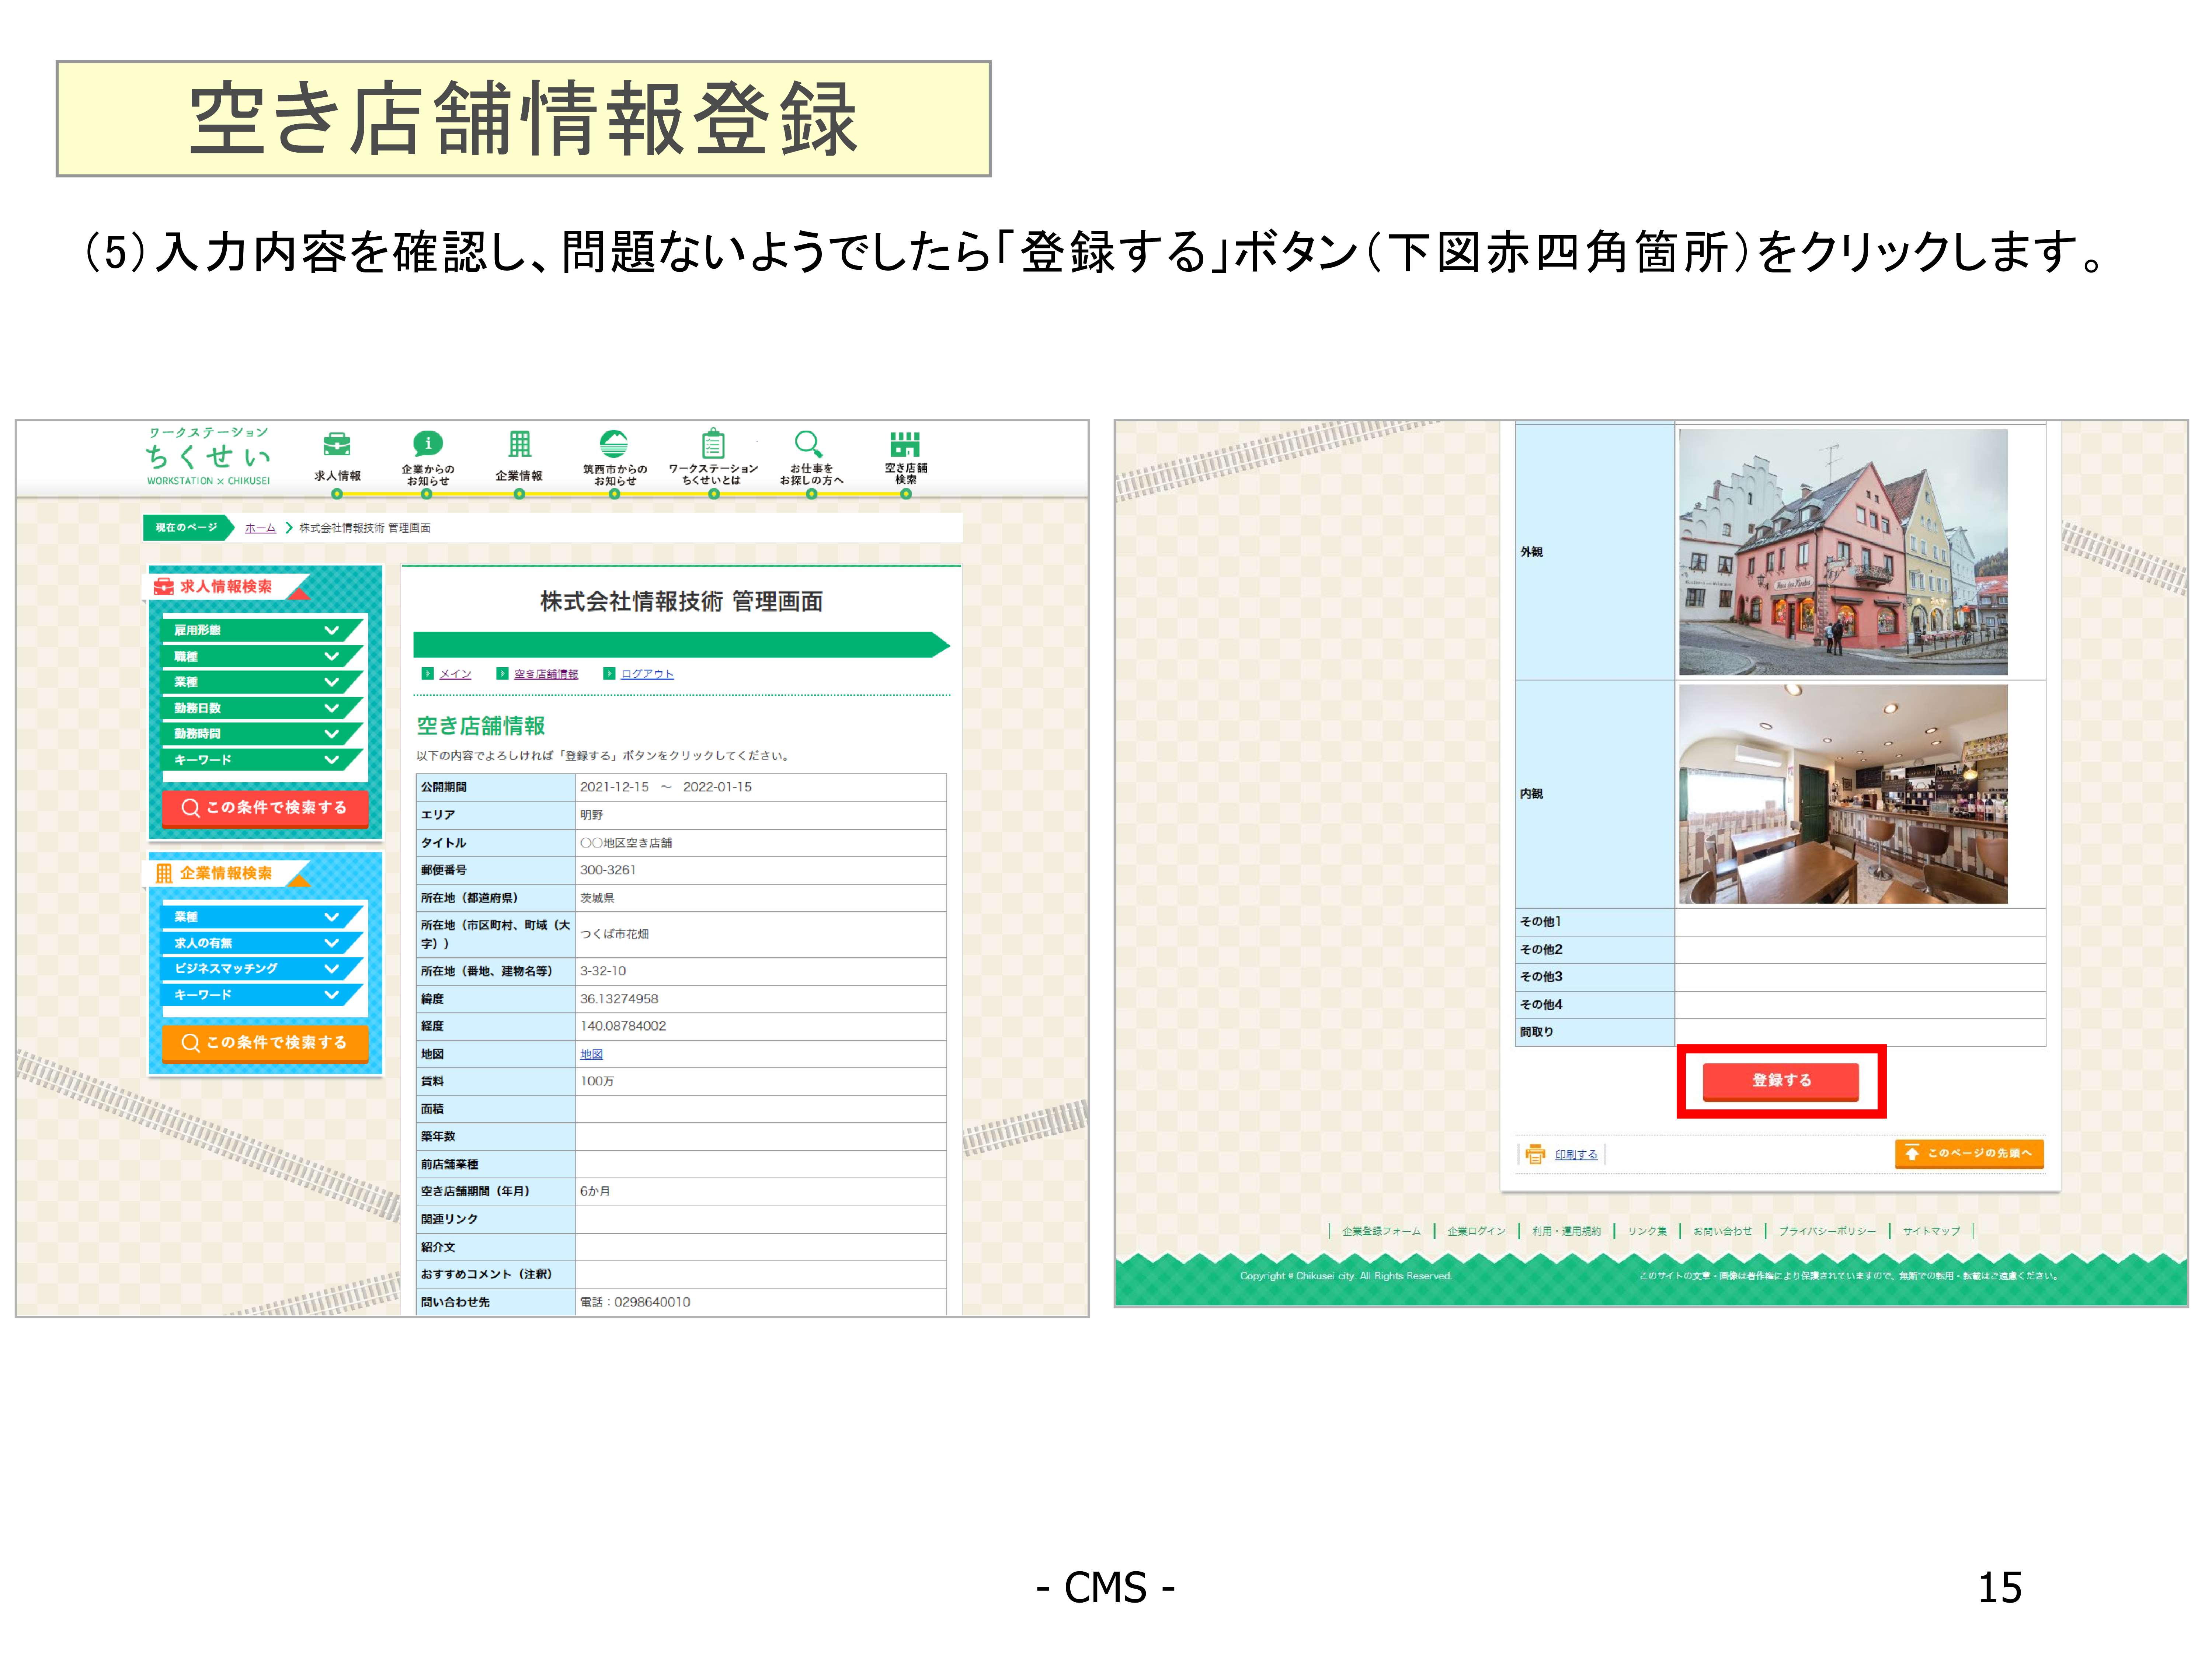The width and height of the screenshot is (2212, 1659).
Task: Open 筑西市からのお知らせ mountain icon
Action: [614, 444]
